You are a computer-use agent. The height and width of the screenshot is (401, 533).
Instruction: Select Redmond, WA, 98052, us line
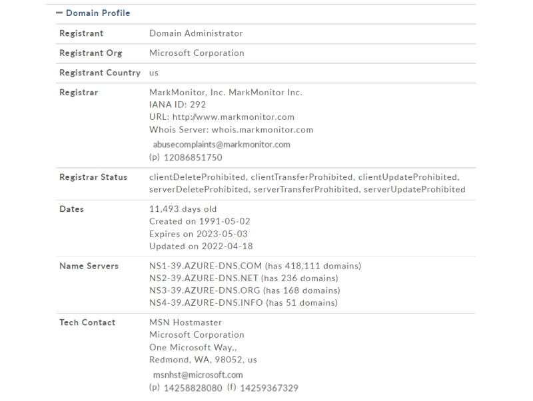203,360
